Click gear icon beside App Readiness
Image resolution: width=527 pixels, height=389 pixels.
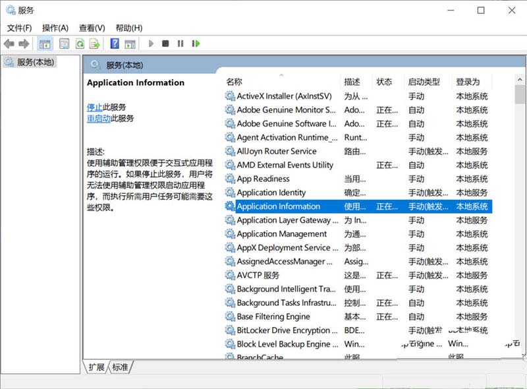[x=230, y=179]
